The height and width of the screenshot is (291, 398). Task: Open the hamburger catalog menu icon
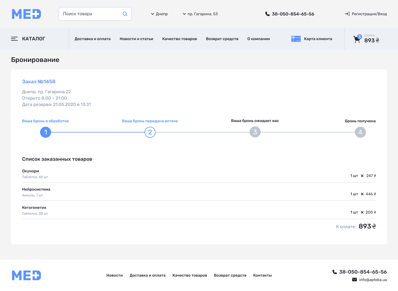coord(14,39)
